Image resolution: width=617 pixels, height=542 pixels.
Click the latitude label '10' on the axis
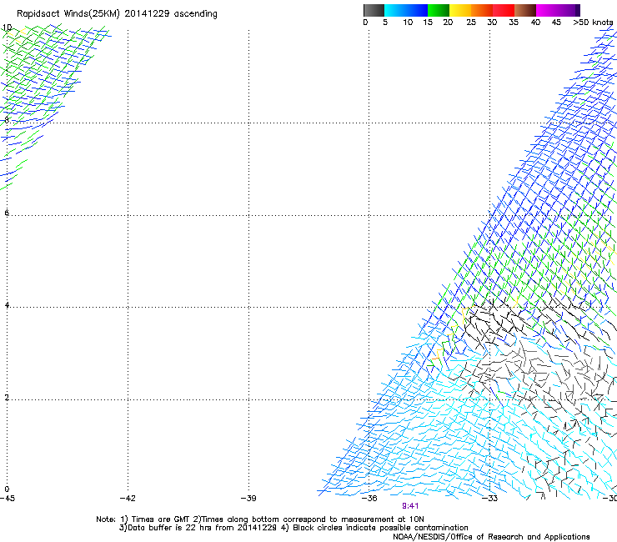[x=7, y=28]
